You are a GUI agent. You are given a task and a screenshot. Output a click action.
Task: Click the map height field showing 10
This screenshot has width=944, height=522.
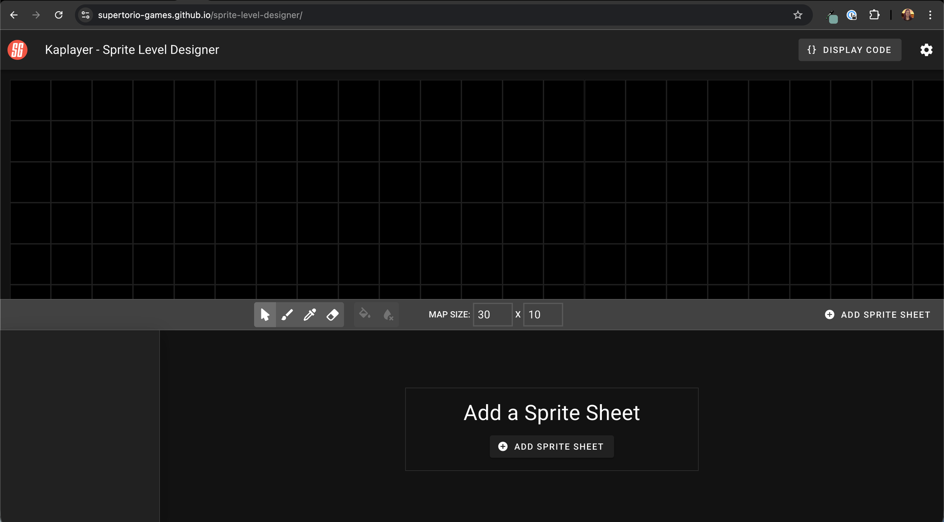[543, 315]
